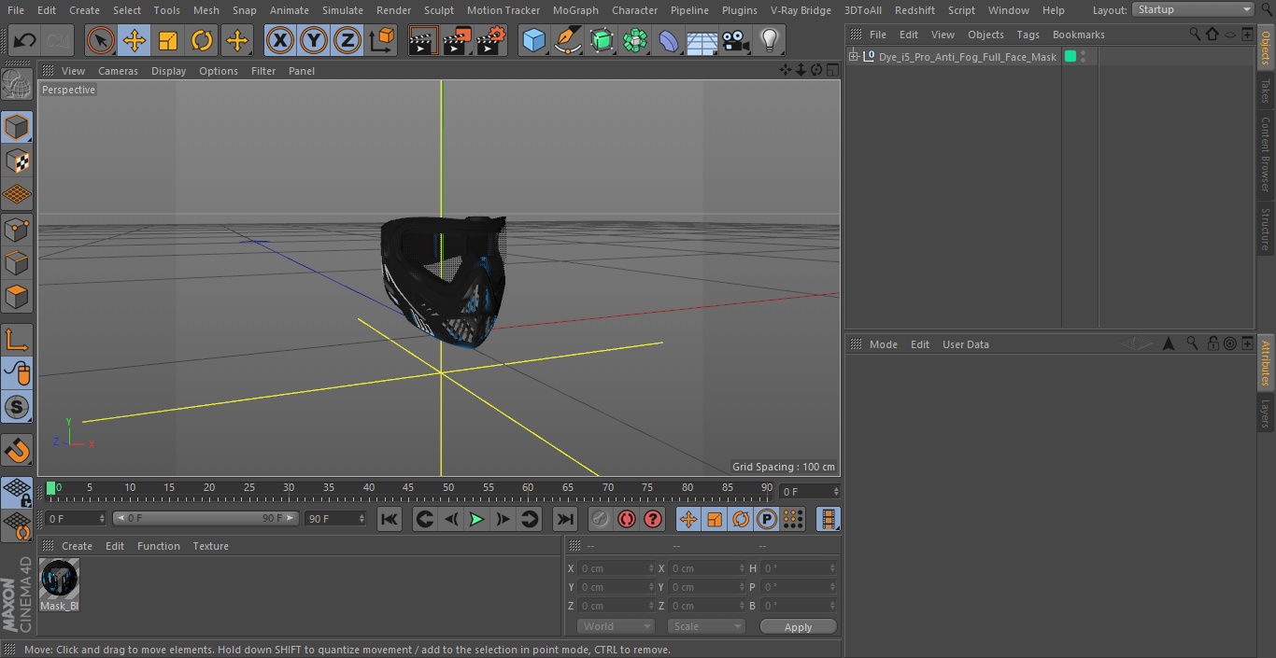Click the preview range slider bar
The width and height of the screenshot is (1276, 658).
click(206, 518)
